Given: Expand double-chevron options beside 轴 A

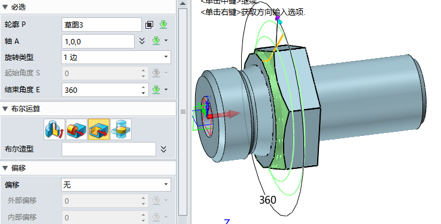Looking at the screenshot, I should point(142,41).
